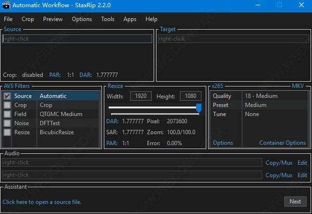Click the Width input field
Image resolution: width=312 pixels, height=214 pixels.
141,96
